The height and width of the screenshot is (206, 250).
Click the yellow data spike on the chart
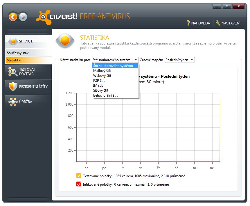click(x=220, y=131)
